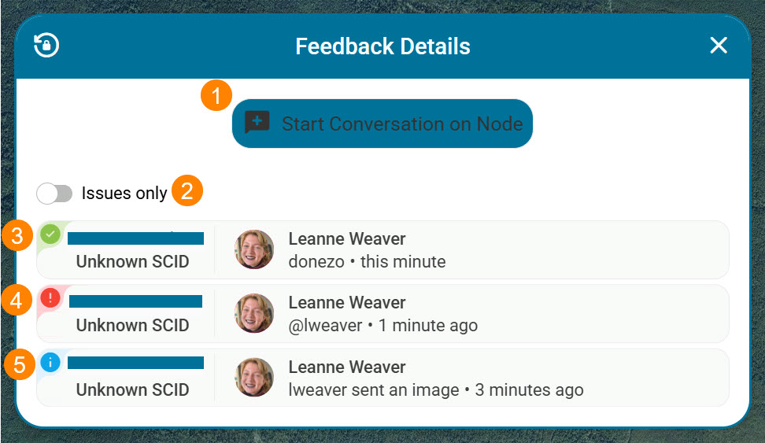Click the 'Feedback Details' title
Viewport: 765px width, 443px height.
click(x=382, y=46)
